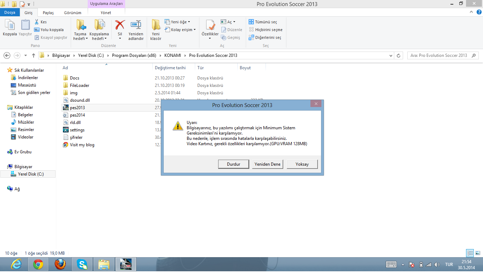Viewport: 483px width, 278px height.
Task: Collapse the ribbon with the chevron
Action: point(471,12)
